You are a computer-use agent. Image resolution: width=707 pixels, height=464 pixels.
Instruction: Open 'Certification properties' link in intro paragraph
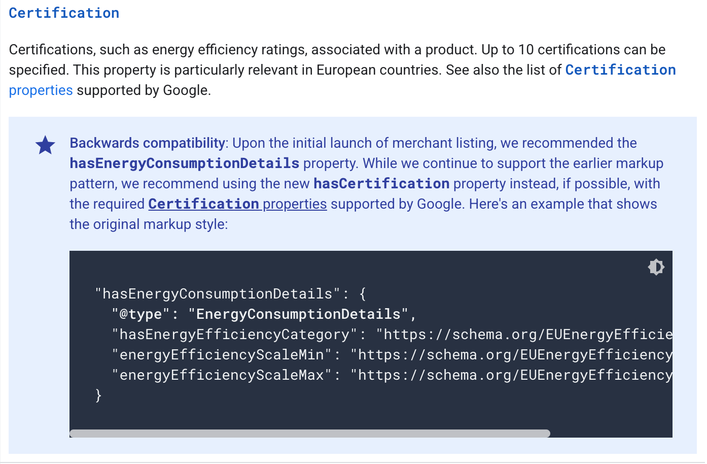[621, 70]
